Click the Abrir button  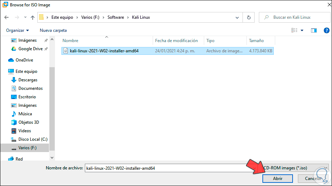pos(278,179)
